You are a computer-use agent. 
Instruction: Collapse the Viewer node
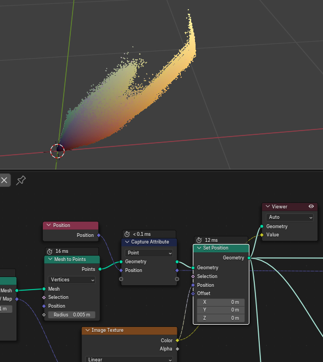coord(268,206)
